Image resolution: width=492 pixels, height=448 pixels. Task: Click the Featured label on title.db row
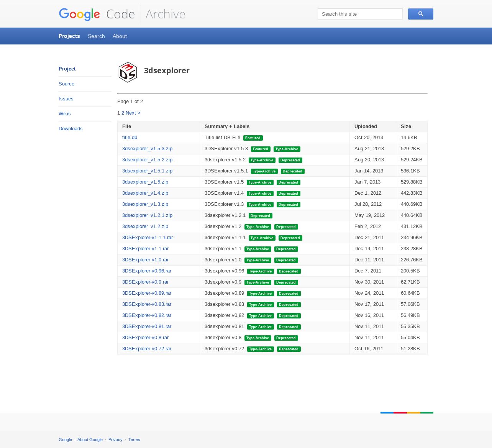click(253, 138)
